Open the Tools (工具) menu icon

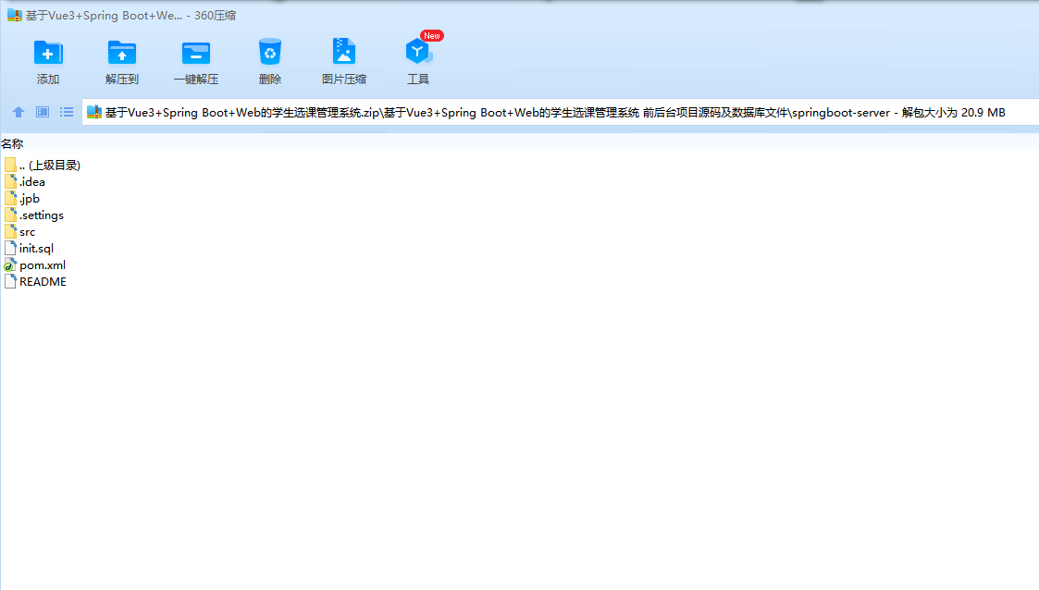pyautogui.click(x=418, y=52)
